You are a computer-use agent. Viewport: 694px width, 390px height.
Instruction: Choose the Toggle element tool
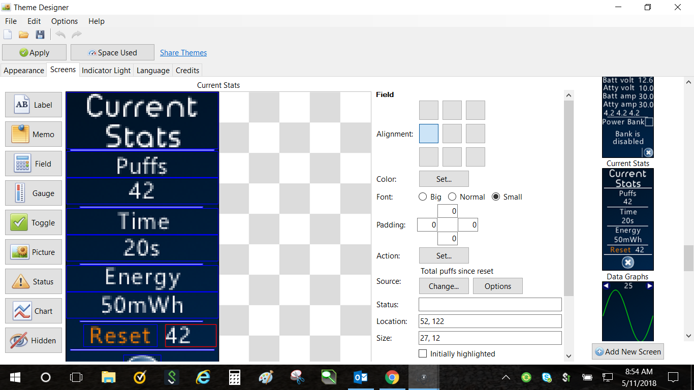(34, 223)
